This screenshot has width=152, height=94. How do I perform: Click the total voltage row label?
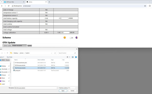click(8, 30)
